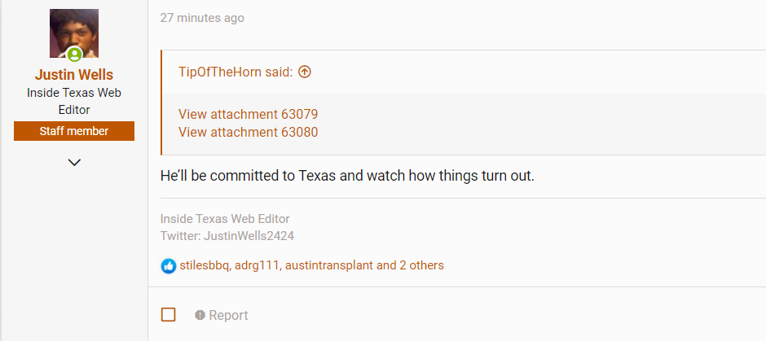
Task: Open stilesbbq's profile from likes
Action: (x=205, y=265)
